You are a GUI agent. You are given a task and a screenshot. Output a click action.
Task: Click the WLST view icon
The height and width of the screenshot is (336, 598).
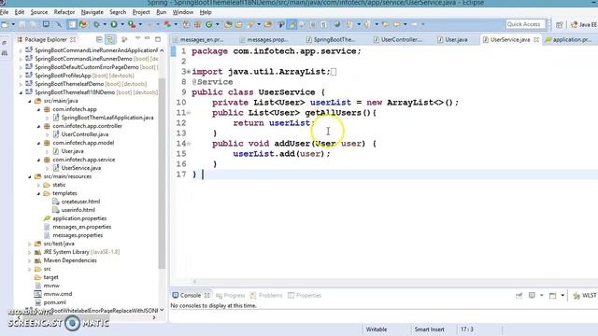585,296
